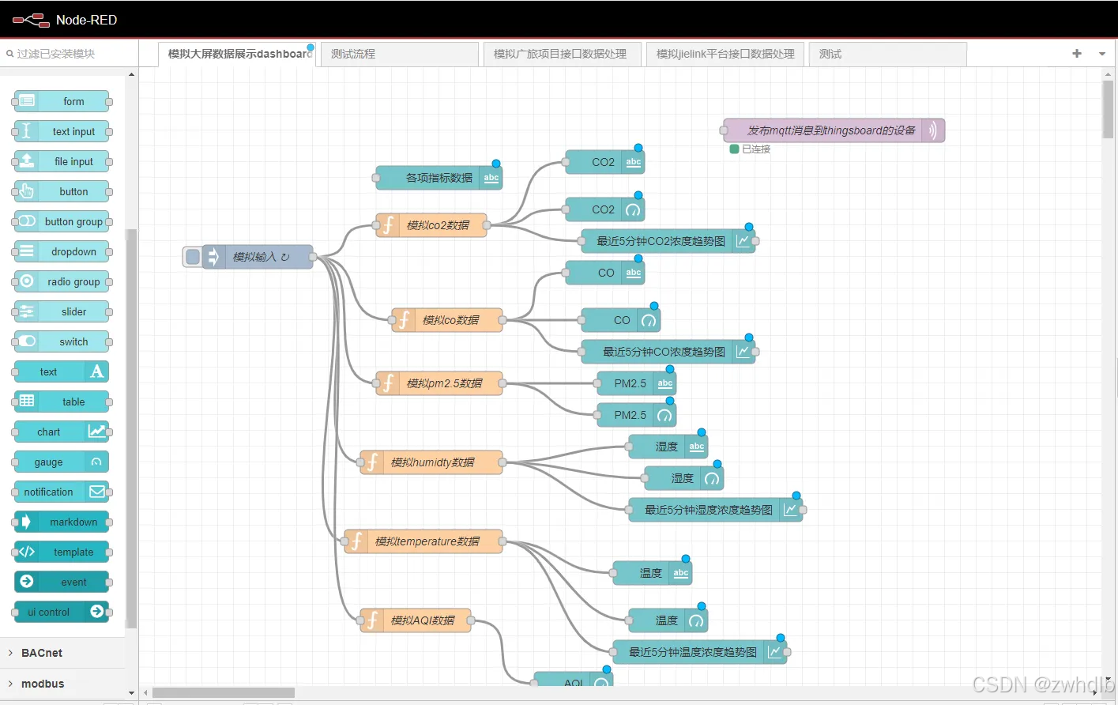Select the ui control widget in the palette

pos(62,612)
